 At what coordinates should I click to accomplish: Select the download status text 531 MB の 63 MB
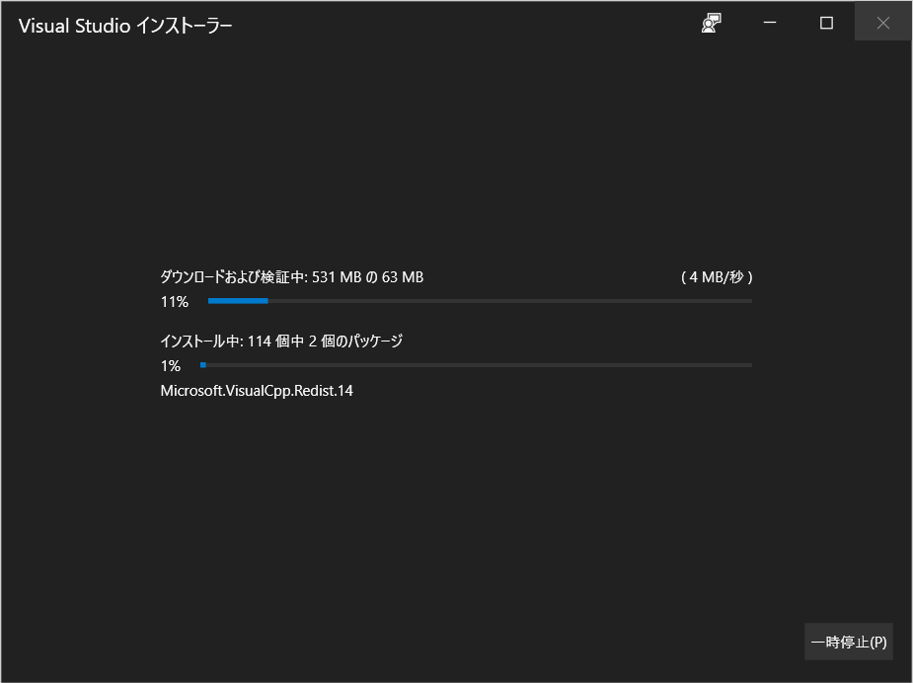(x=367, y=277)
